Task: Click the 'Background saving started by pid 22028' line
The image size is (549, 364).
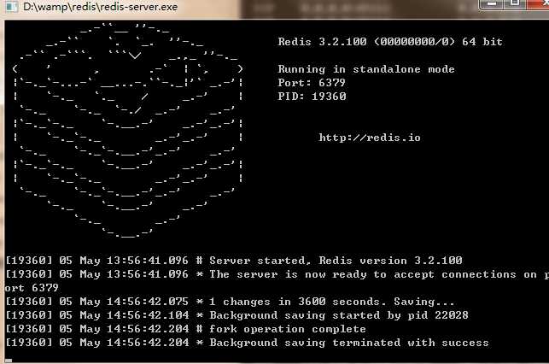Action: point(237,315)
